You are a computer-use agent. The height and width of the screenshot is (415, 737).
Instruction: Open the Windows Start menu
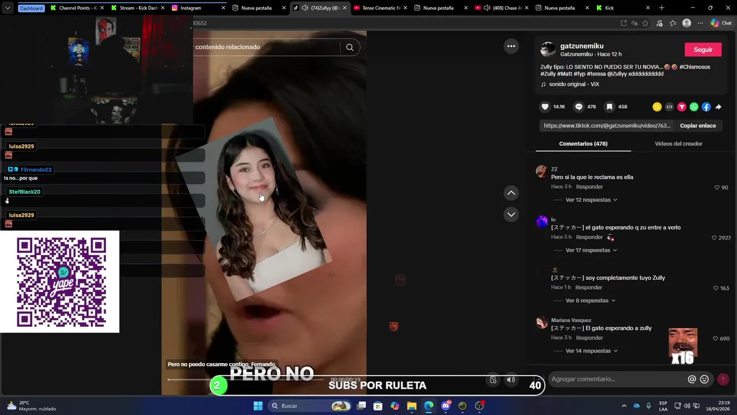click(x=258, y=406)
